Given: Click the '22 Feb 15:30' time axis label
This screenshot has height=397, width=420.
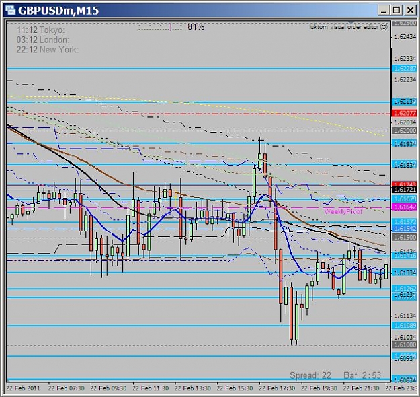Looking at the screenshot, I should [x=235, y=388].
